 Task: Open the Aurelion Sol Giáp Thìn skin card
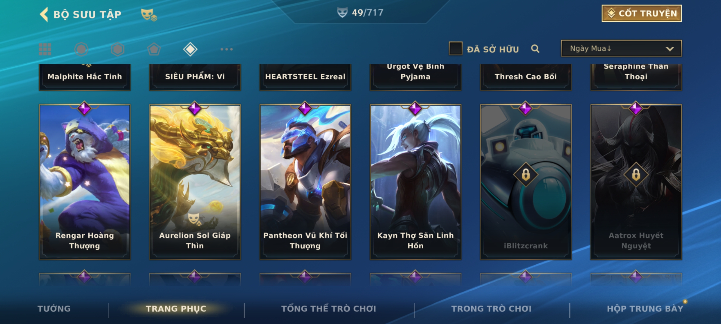[195, 182]
